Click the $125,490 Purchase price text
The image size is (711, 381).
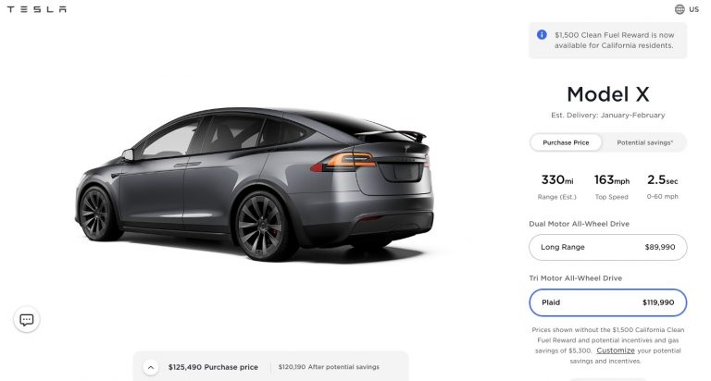pos(213,367)
